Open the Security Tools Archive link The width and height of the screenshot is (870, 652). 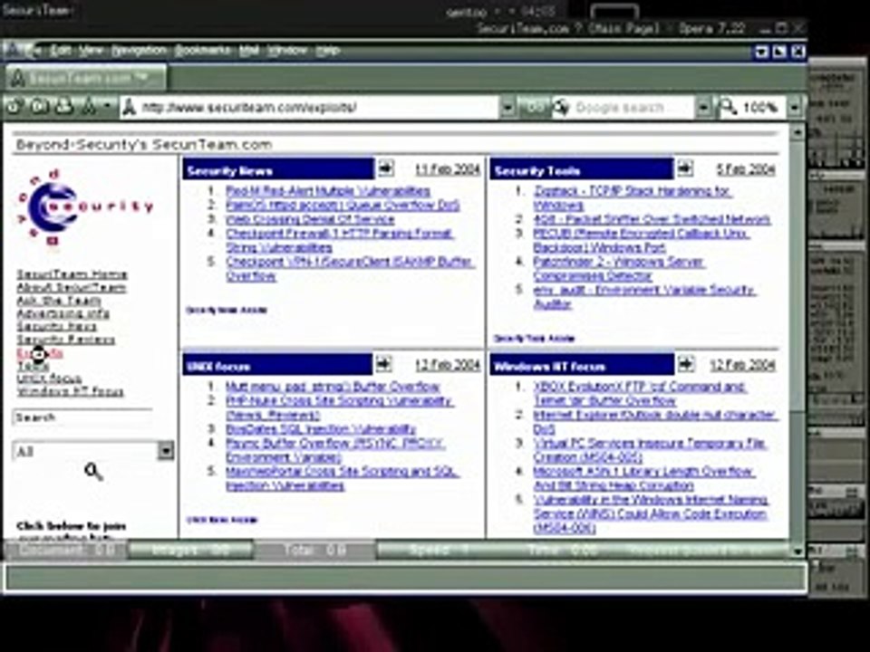pyautogui.click(x=534, y=338)
